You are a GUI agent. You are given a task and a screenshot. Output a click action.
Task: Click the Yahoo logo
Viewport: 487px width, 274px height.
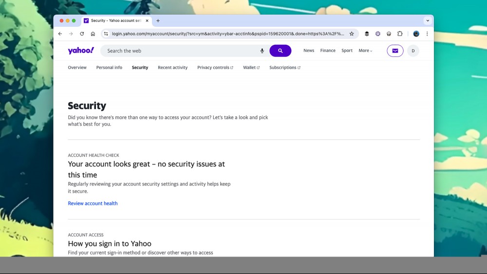pos(81,51)
